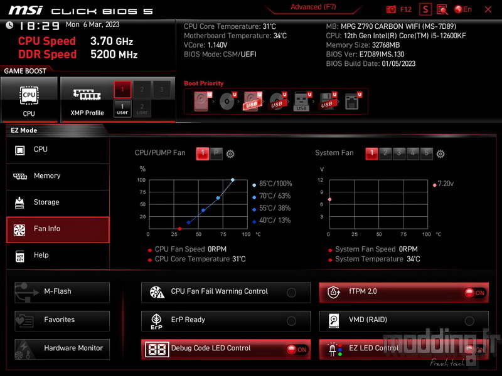Image resolution: width=502 pixels, height=376 pixels.
Task: Select USB hard disk boot device icon
Action: coord(253,102)
